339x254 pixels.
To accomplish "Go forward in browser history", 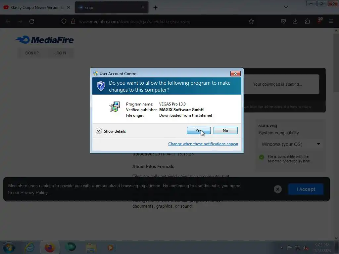I will click(x=20, y=21).
